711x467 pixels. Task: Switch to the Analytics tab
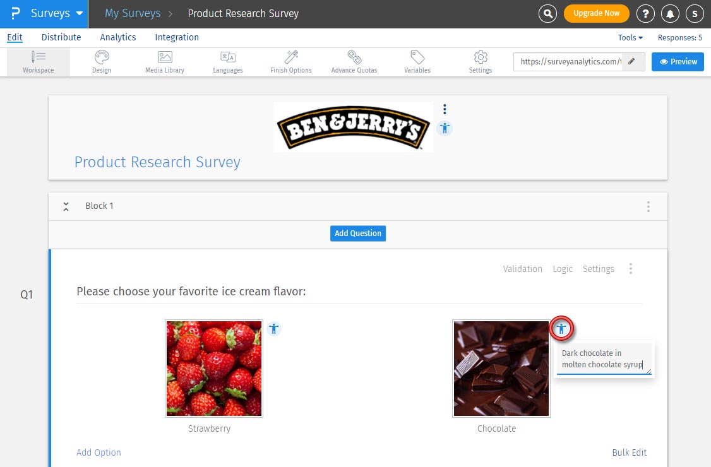(117, 37)
